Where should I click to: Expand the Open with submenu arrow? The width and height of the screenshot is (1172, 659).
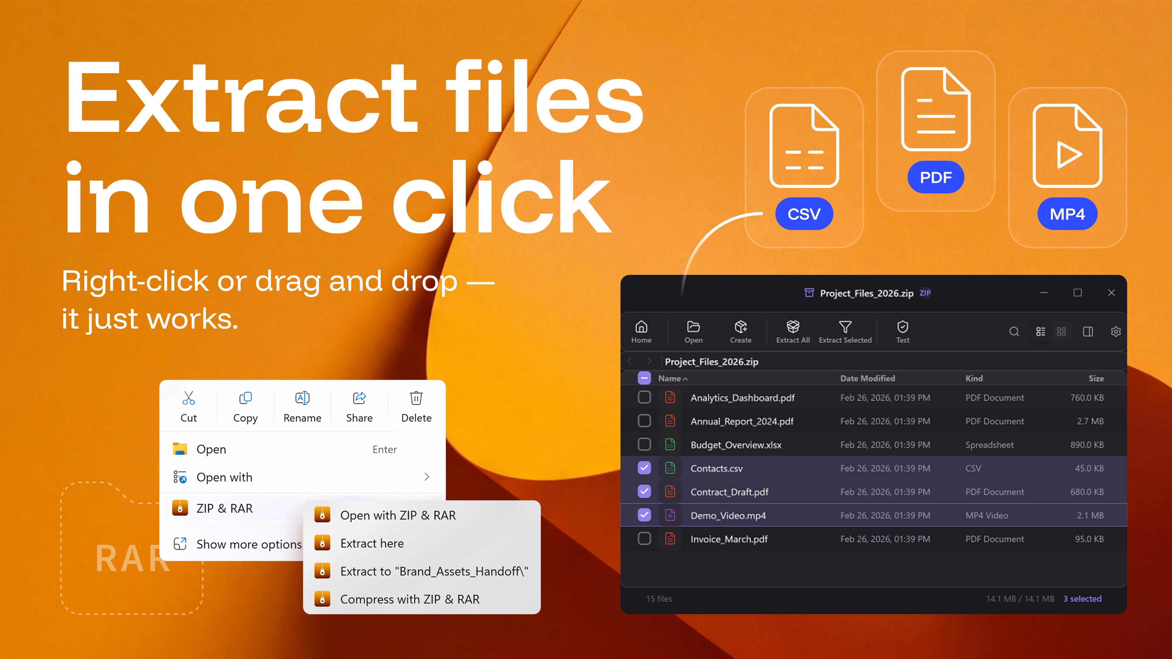click(426, 477)
